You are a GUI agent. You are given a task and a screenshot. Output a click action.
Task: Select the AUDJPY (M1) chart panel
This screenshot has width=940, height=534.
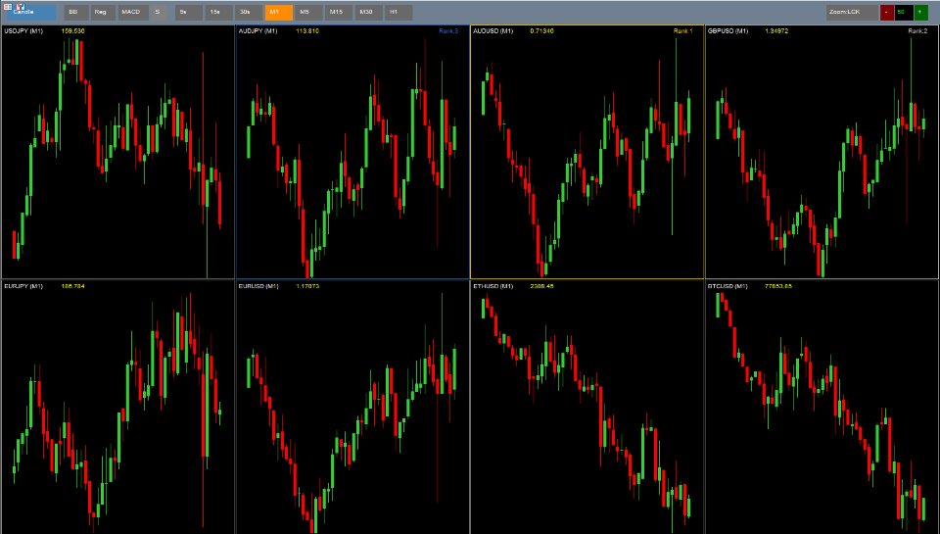tap(352, 152)
